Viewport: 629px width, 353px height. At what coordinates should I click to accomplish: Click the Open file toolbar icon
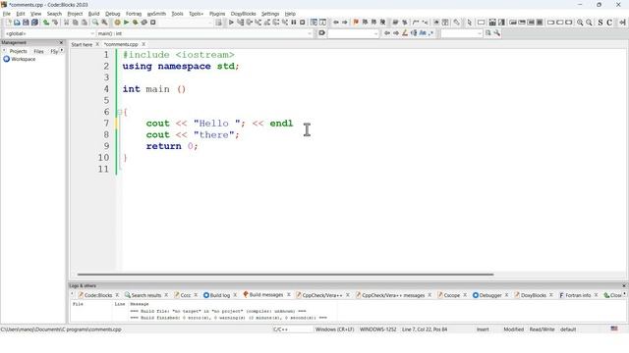(17, 23)
